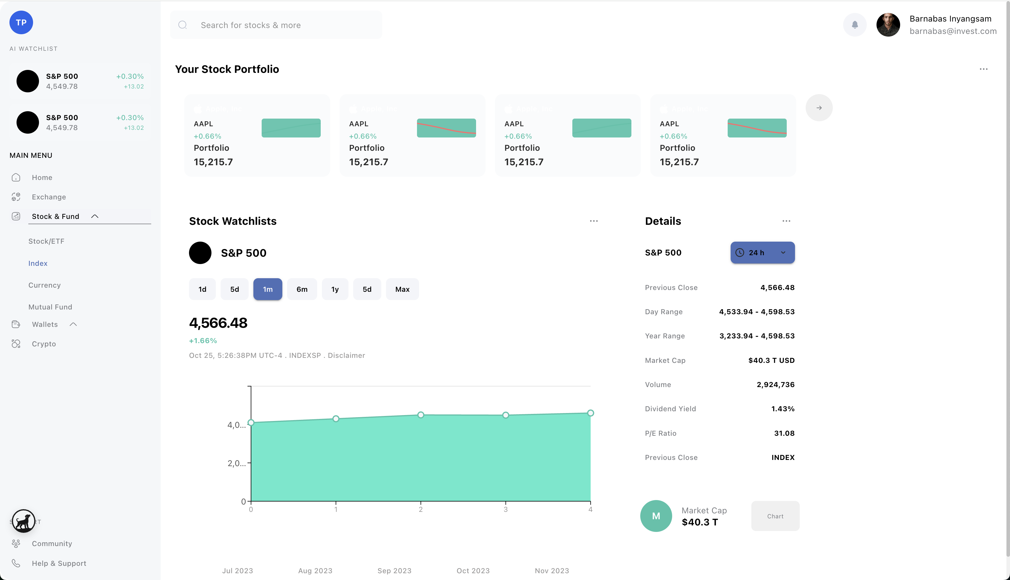Viewport: 1010px width, 580px height.
Task: Open Mutual Fund in sidebar
Action: [x=50, y=307]
